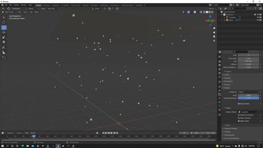263x148 pixels.
Task: Toggle the camera view icon
Action: coord(214,37)
